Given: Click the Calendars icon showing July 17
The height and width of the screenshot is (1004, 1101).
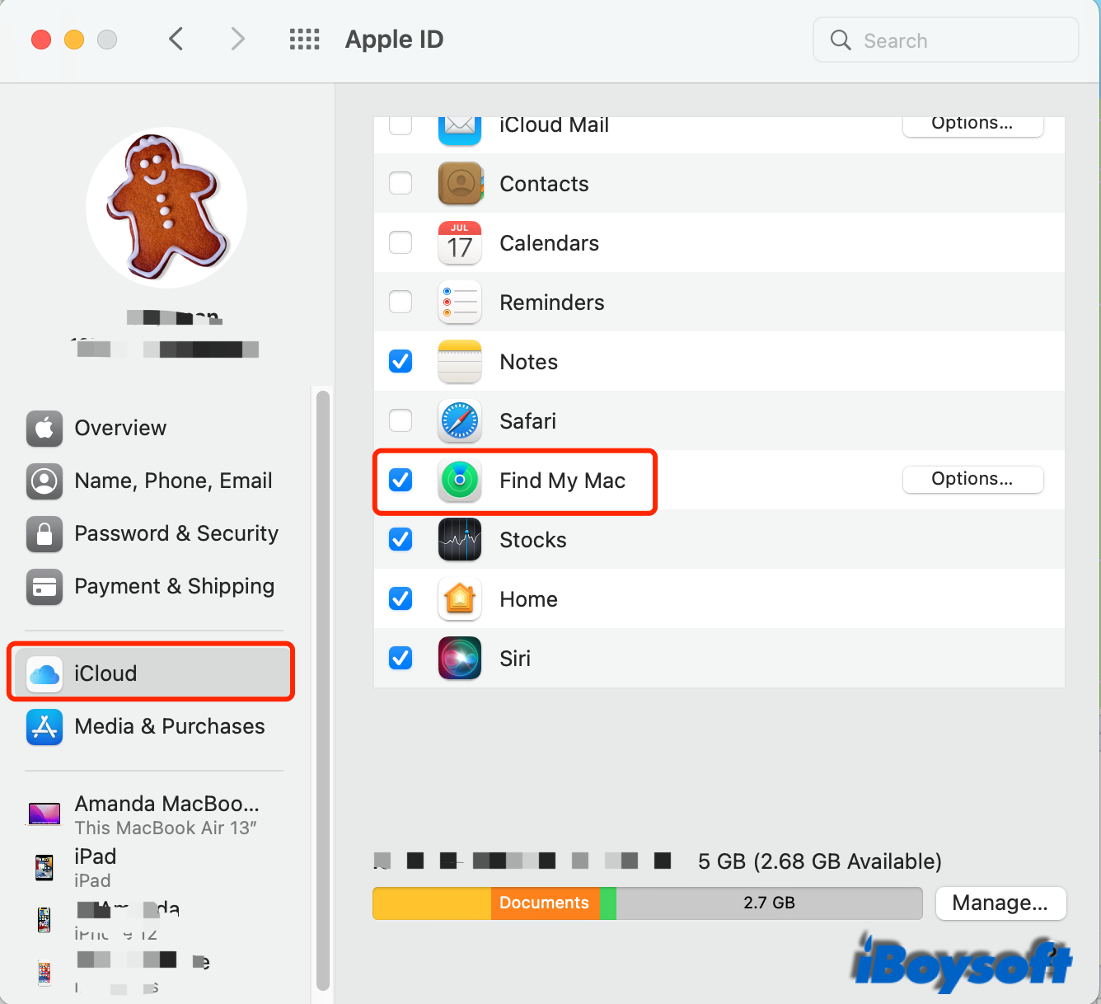Looking at the screenshot, I should coord(459,242).
